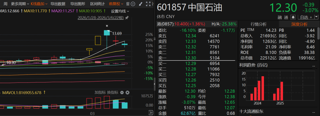Switch to the 行情分析 tab
This screenshot has width=320, height=116.
[259, 24]
